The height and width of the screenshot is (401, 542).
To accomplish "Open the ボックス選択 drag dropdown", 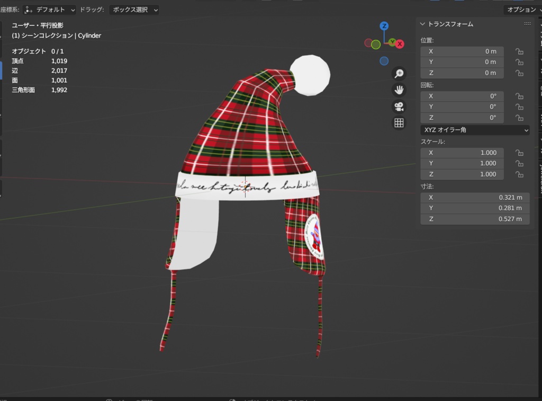I will [134, 10].
